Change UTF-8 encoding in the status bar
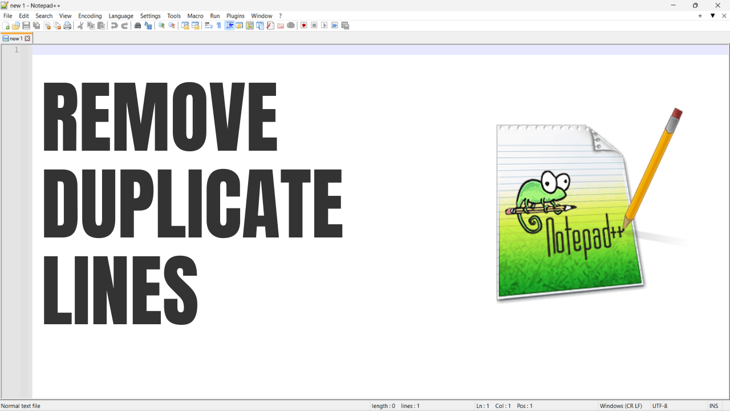Viewport: 730px width, 411px height. [x=660, y=406]
